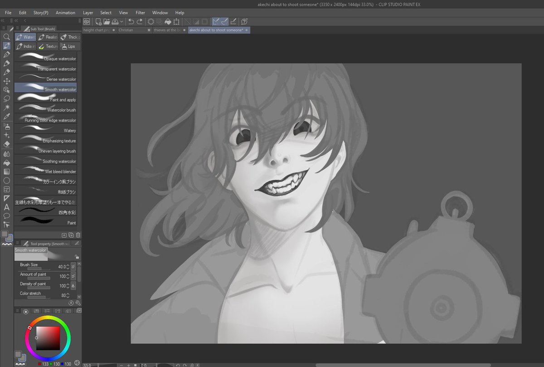544x367 pixels.
Task: Open the Tool property panel menu
Action: click(17, 243)
